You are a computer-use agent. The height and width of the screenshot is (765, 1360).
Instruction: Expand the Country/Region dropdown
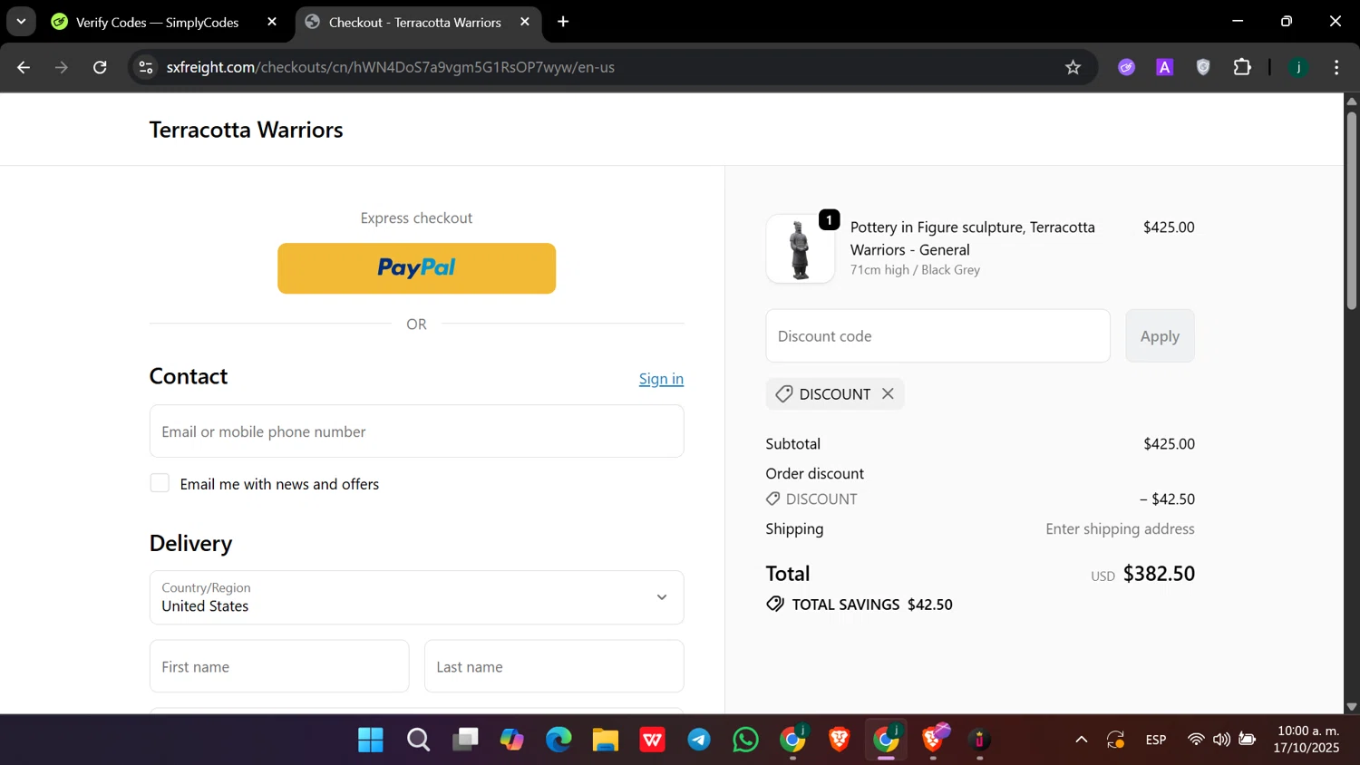(x=416, y=597)
